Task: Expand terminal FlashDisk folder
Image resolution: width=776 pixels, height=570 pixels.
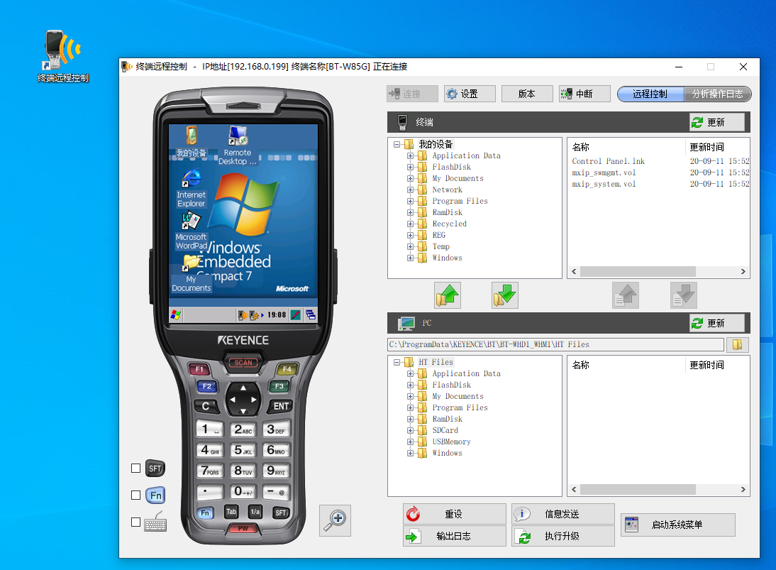Action: 410,167
